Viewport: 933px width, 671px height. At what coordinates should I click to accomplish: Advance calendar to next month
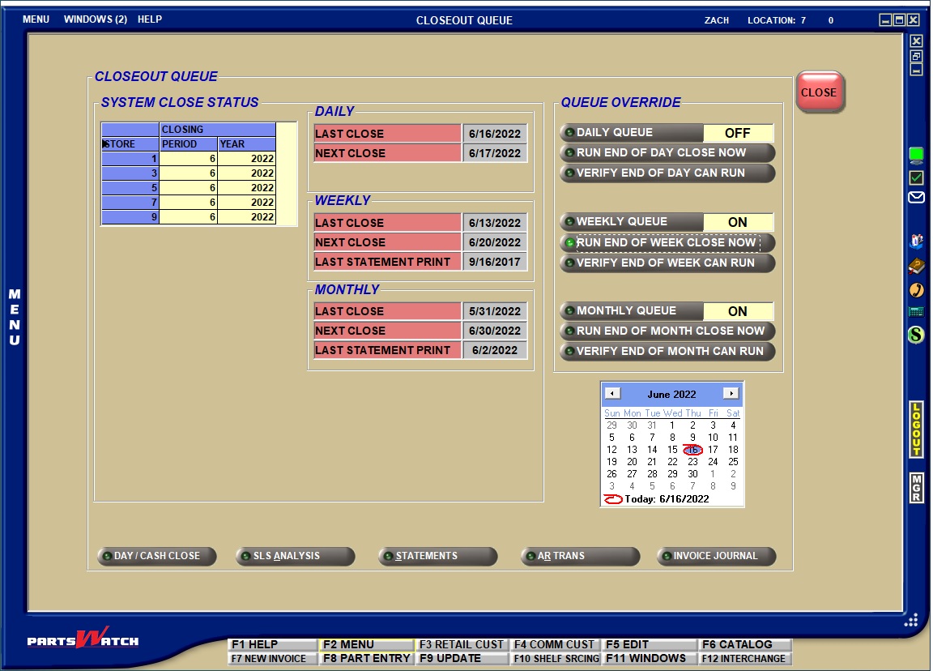pyautogui.click(x=731, y=394)
